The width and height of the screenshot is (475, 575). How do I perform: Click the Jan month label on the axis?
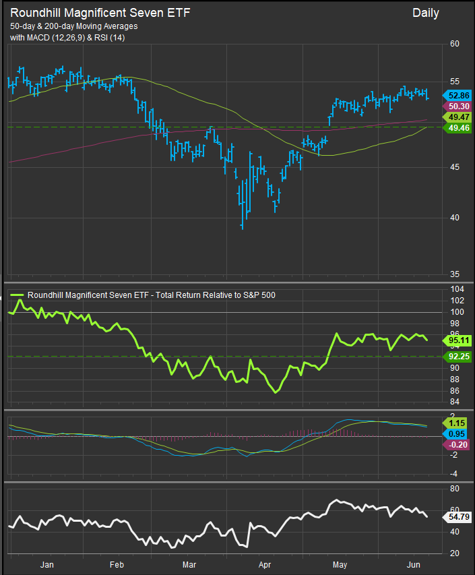(47, 565)
